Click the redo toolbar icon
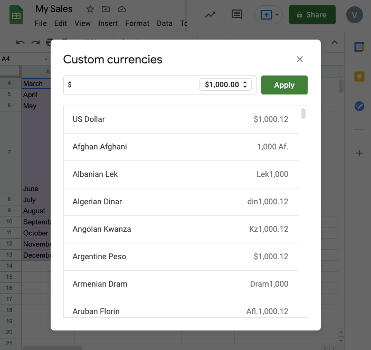The width and height of the screenshot is (371, 350). point(35,43)
